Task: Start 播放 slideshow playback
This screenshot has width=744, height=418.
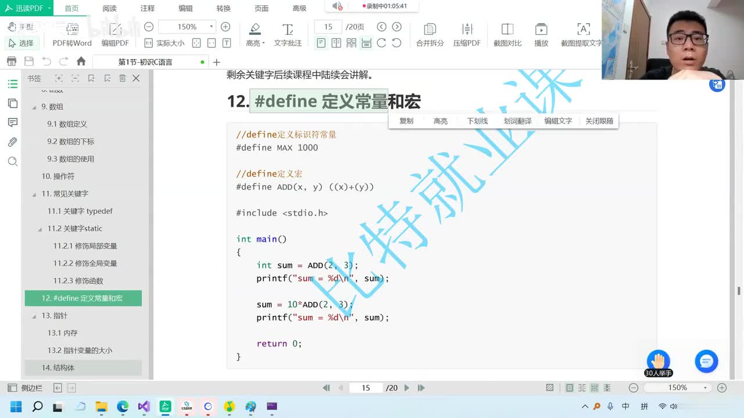Action: [541, 35]
